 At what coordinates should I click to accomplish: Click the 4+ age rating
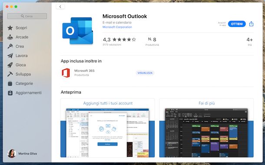pos(250,40)
